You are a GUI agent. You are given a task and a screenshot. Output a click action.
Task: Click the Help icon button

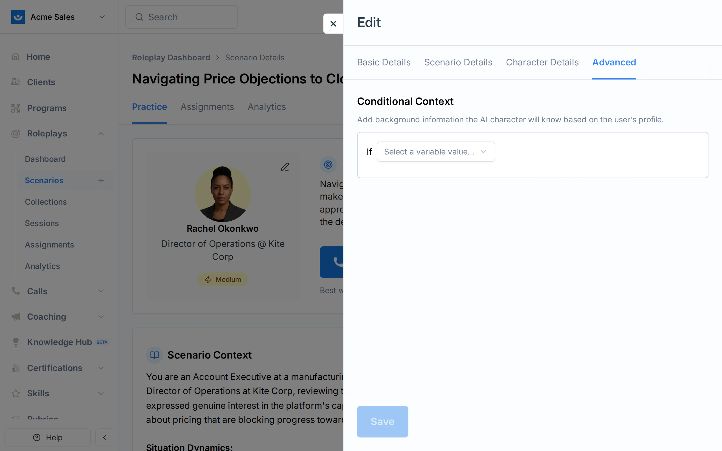tap(36, 437)
